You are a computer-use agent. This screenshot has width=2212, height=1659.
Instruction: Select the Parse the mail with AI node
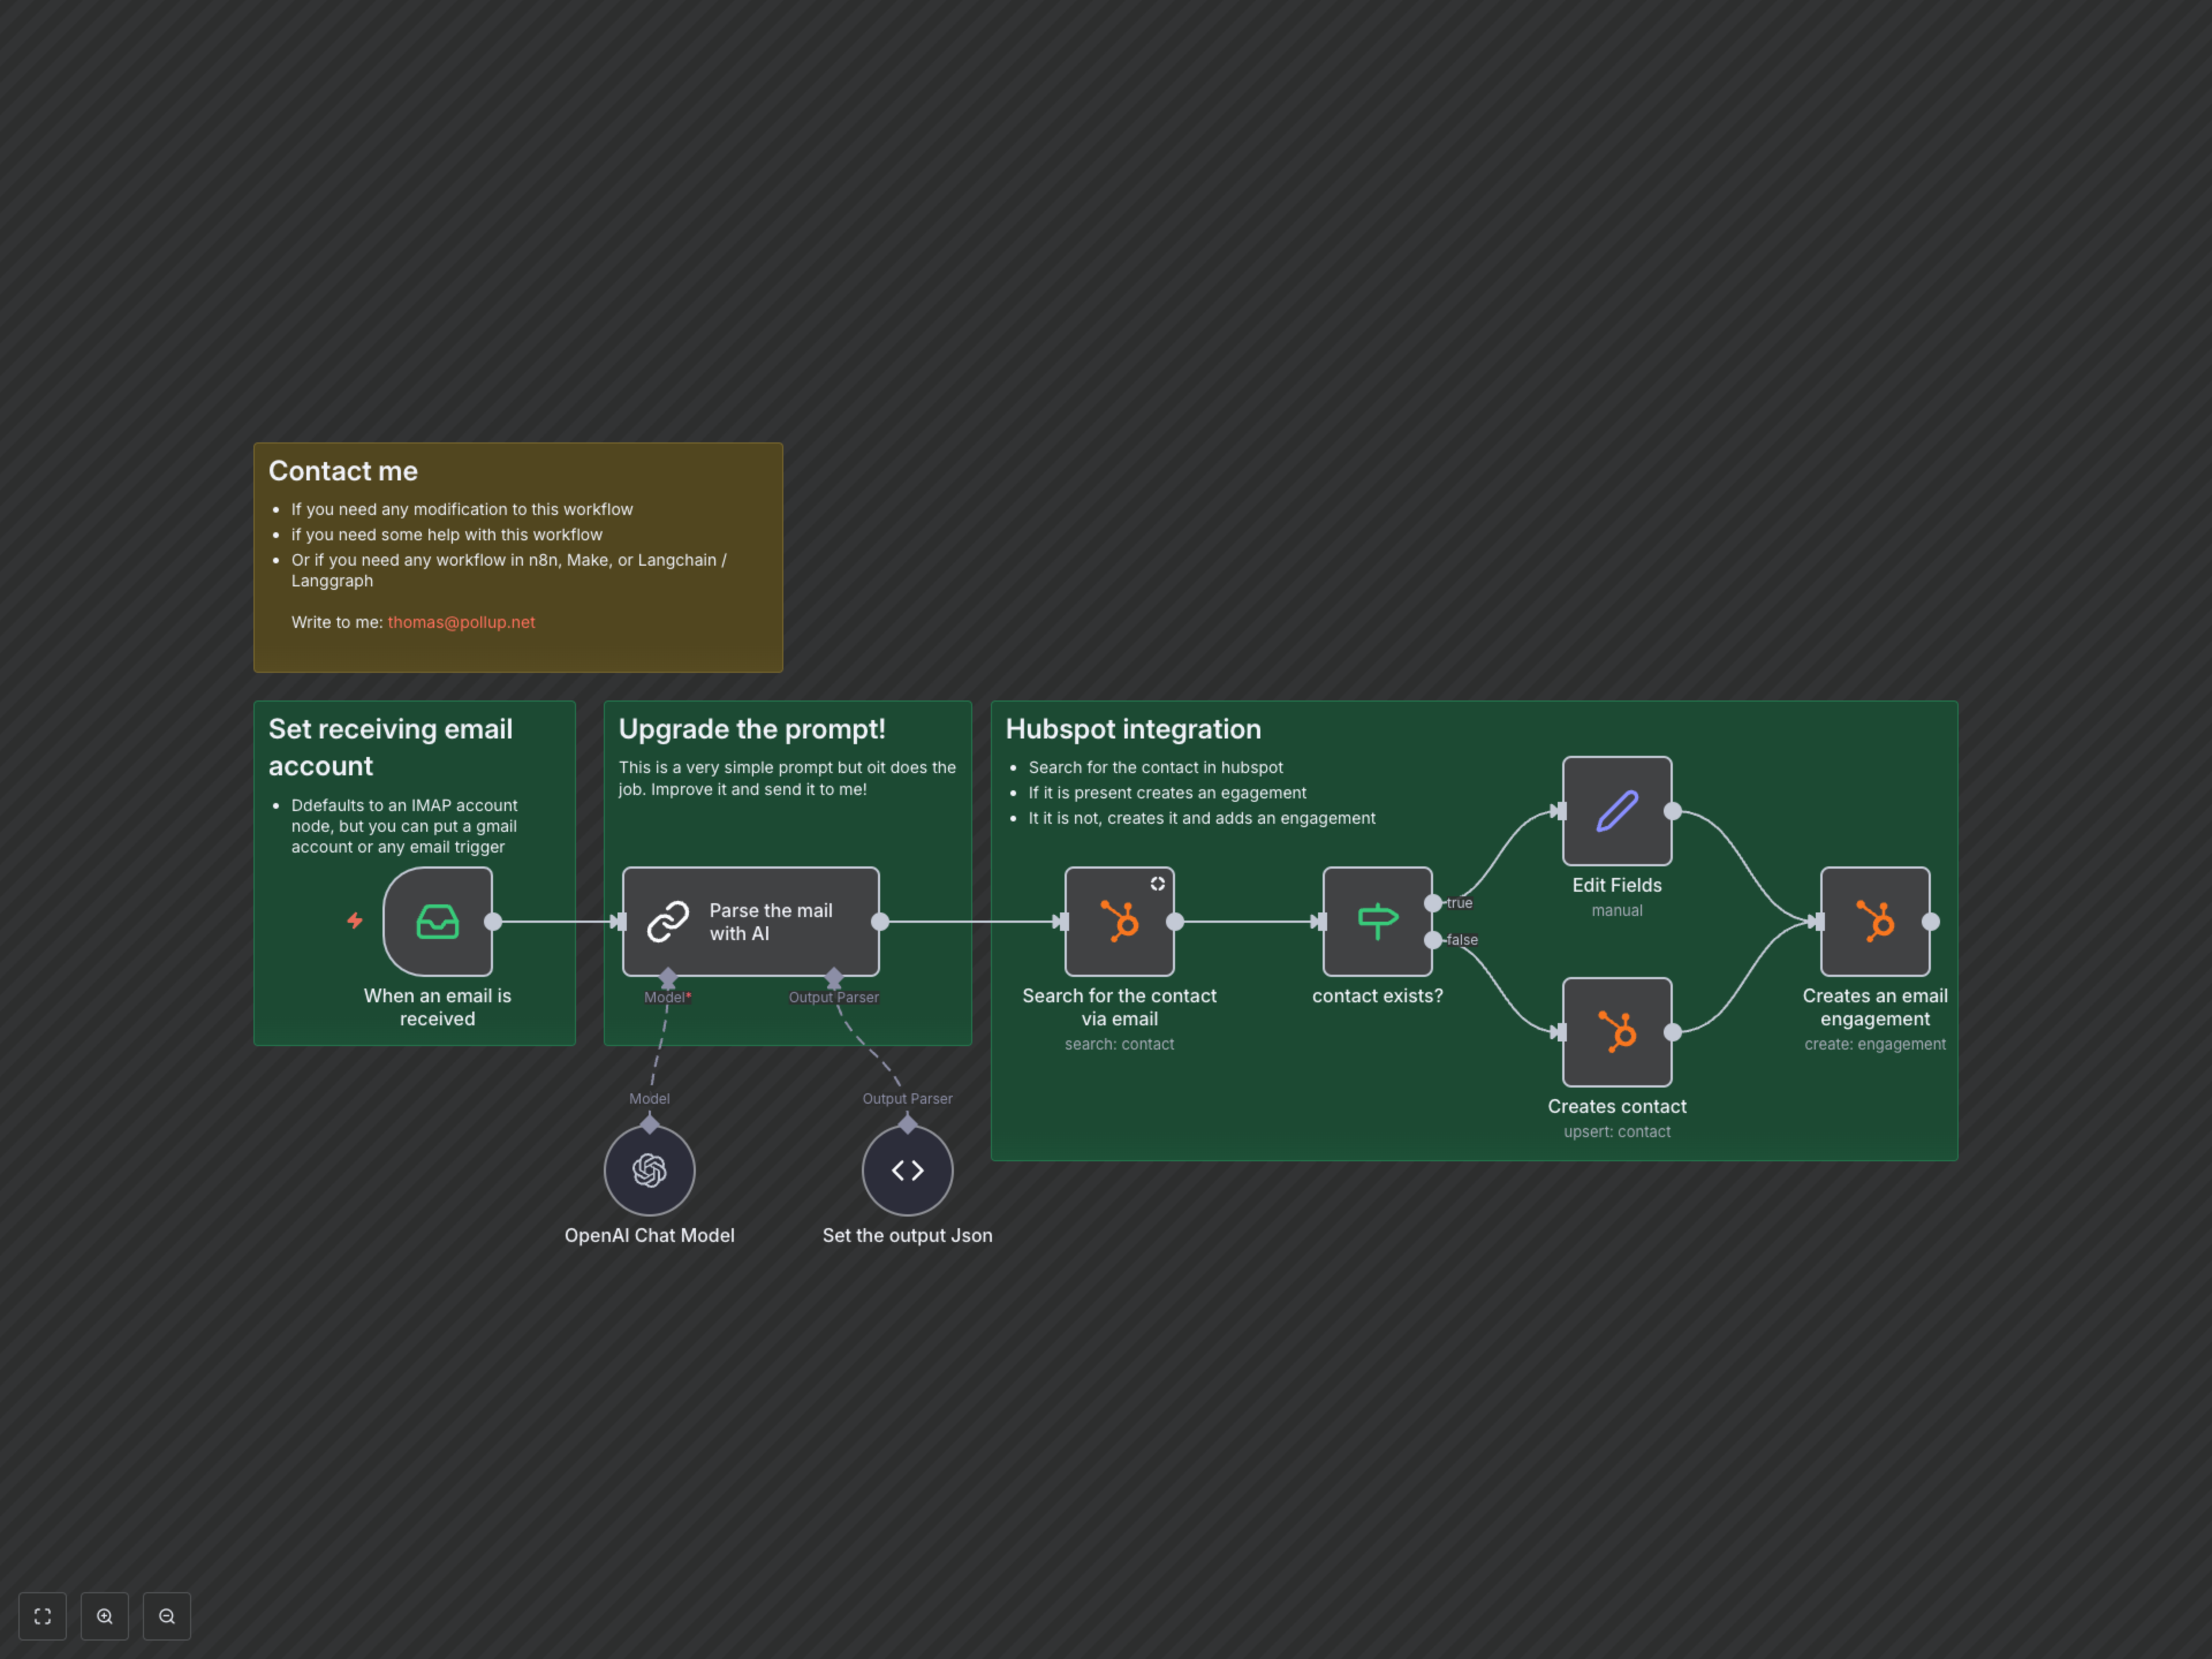pos(750,921)
